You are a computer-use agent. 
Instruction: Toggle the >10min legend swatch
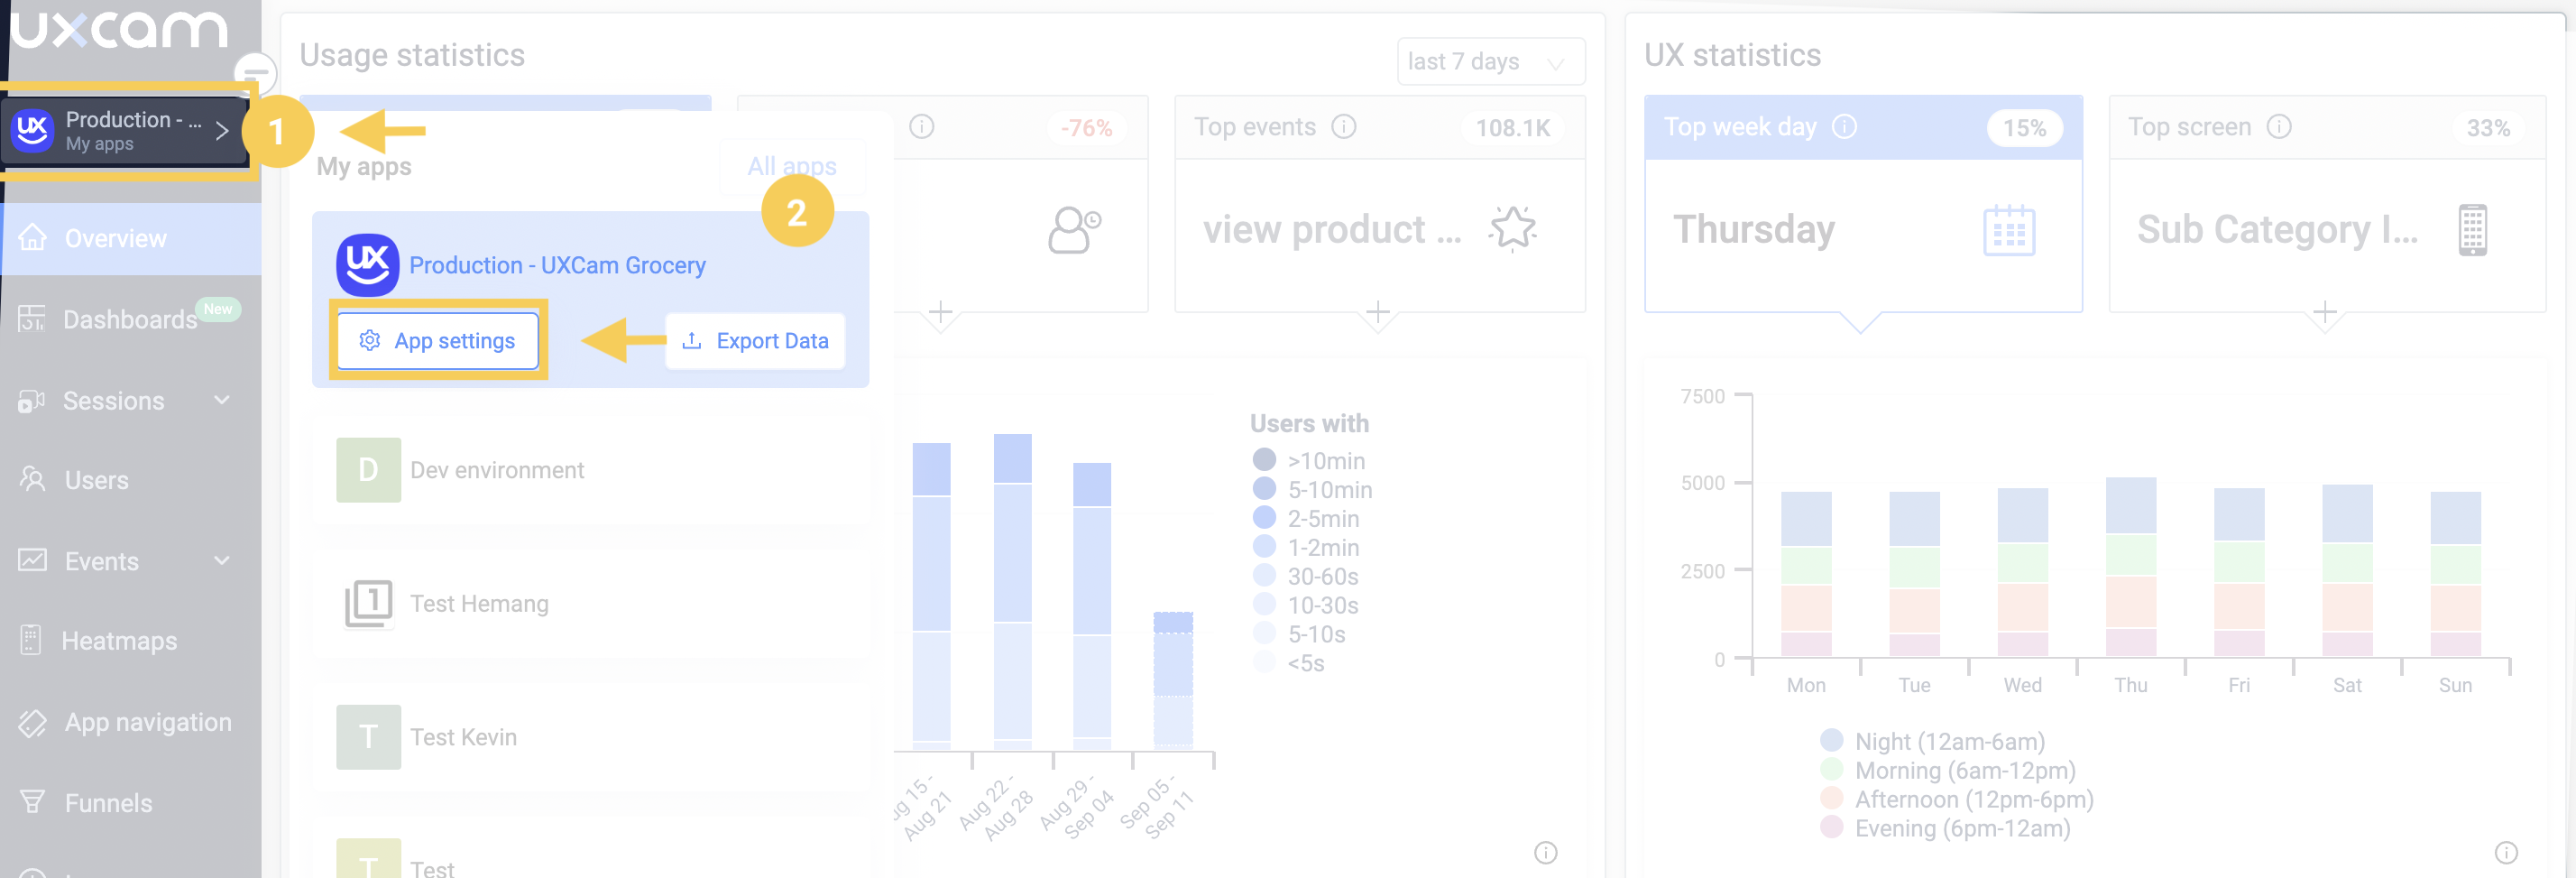[1264, 459]
